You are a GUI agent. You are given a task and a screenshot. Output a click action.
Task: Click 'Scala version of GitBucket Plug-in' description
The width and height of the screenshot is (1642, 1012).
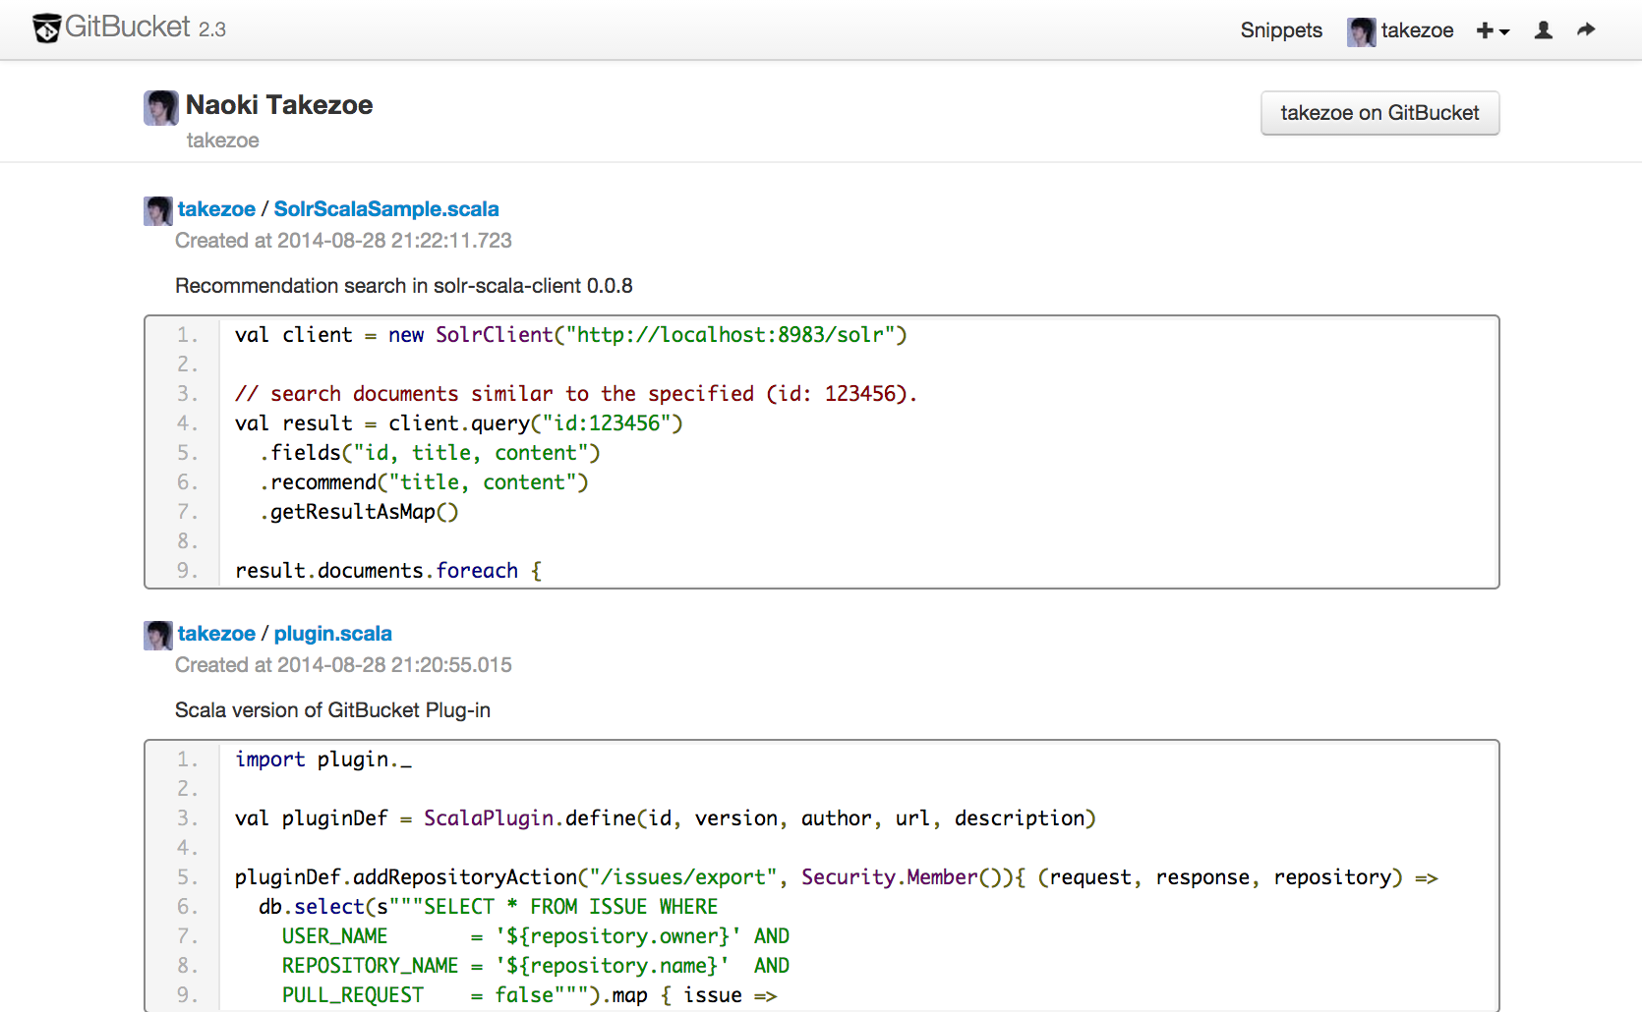click(x=332, y=710)
